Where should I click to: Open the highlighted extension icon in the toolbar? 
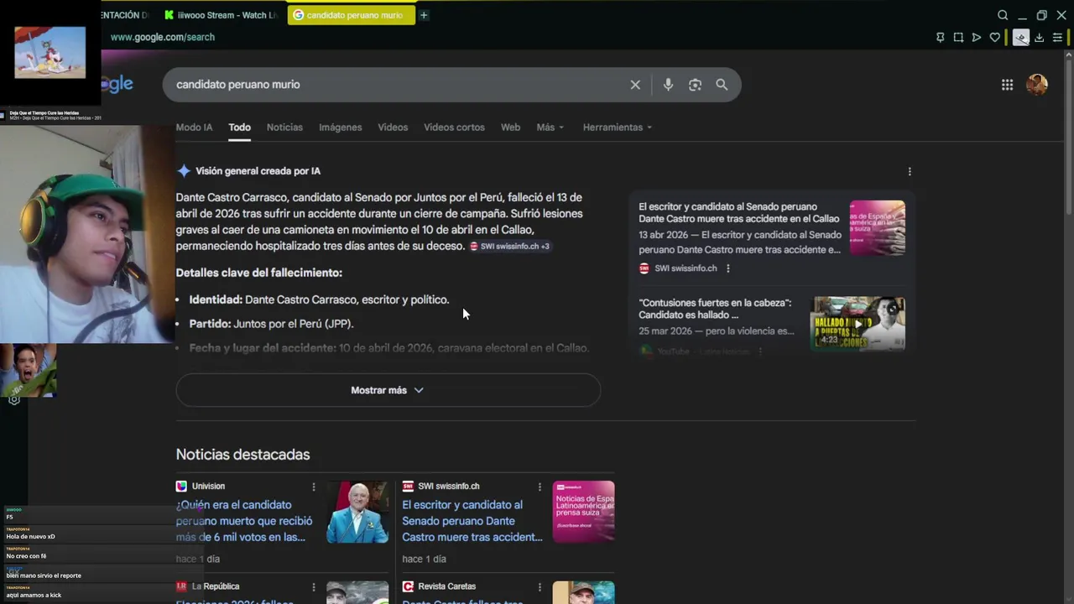point(1020,37)
